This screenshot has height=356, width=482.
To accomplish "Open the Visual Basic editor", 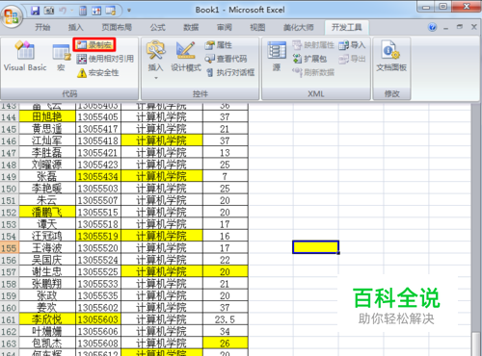I will tap(25, 56).
